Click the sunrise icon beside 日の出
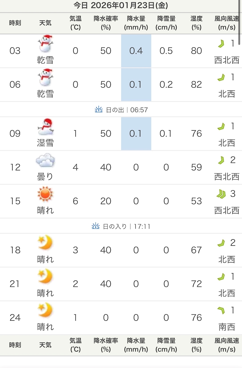This screenshot has width=242, height=368. click(x=99, y=110)
